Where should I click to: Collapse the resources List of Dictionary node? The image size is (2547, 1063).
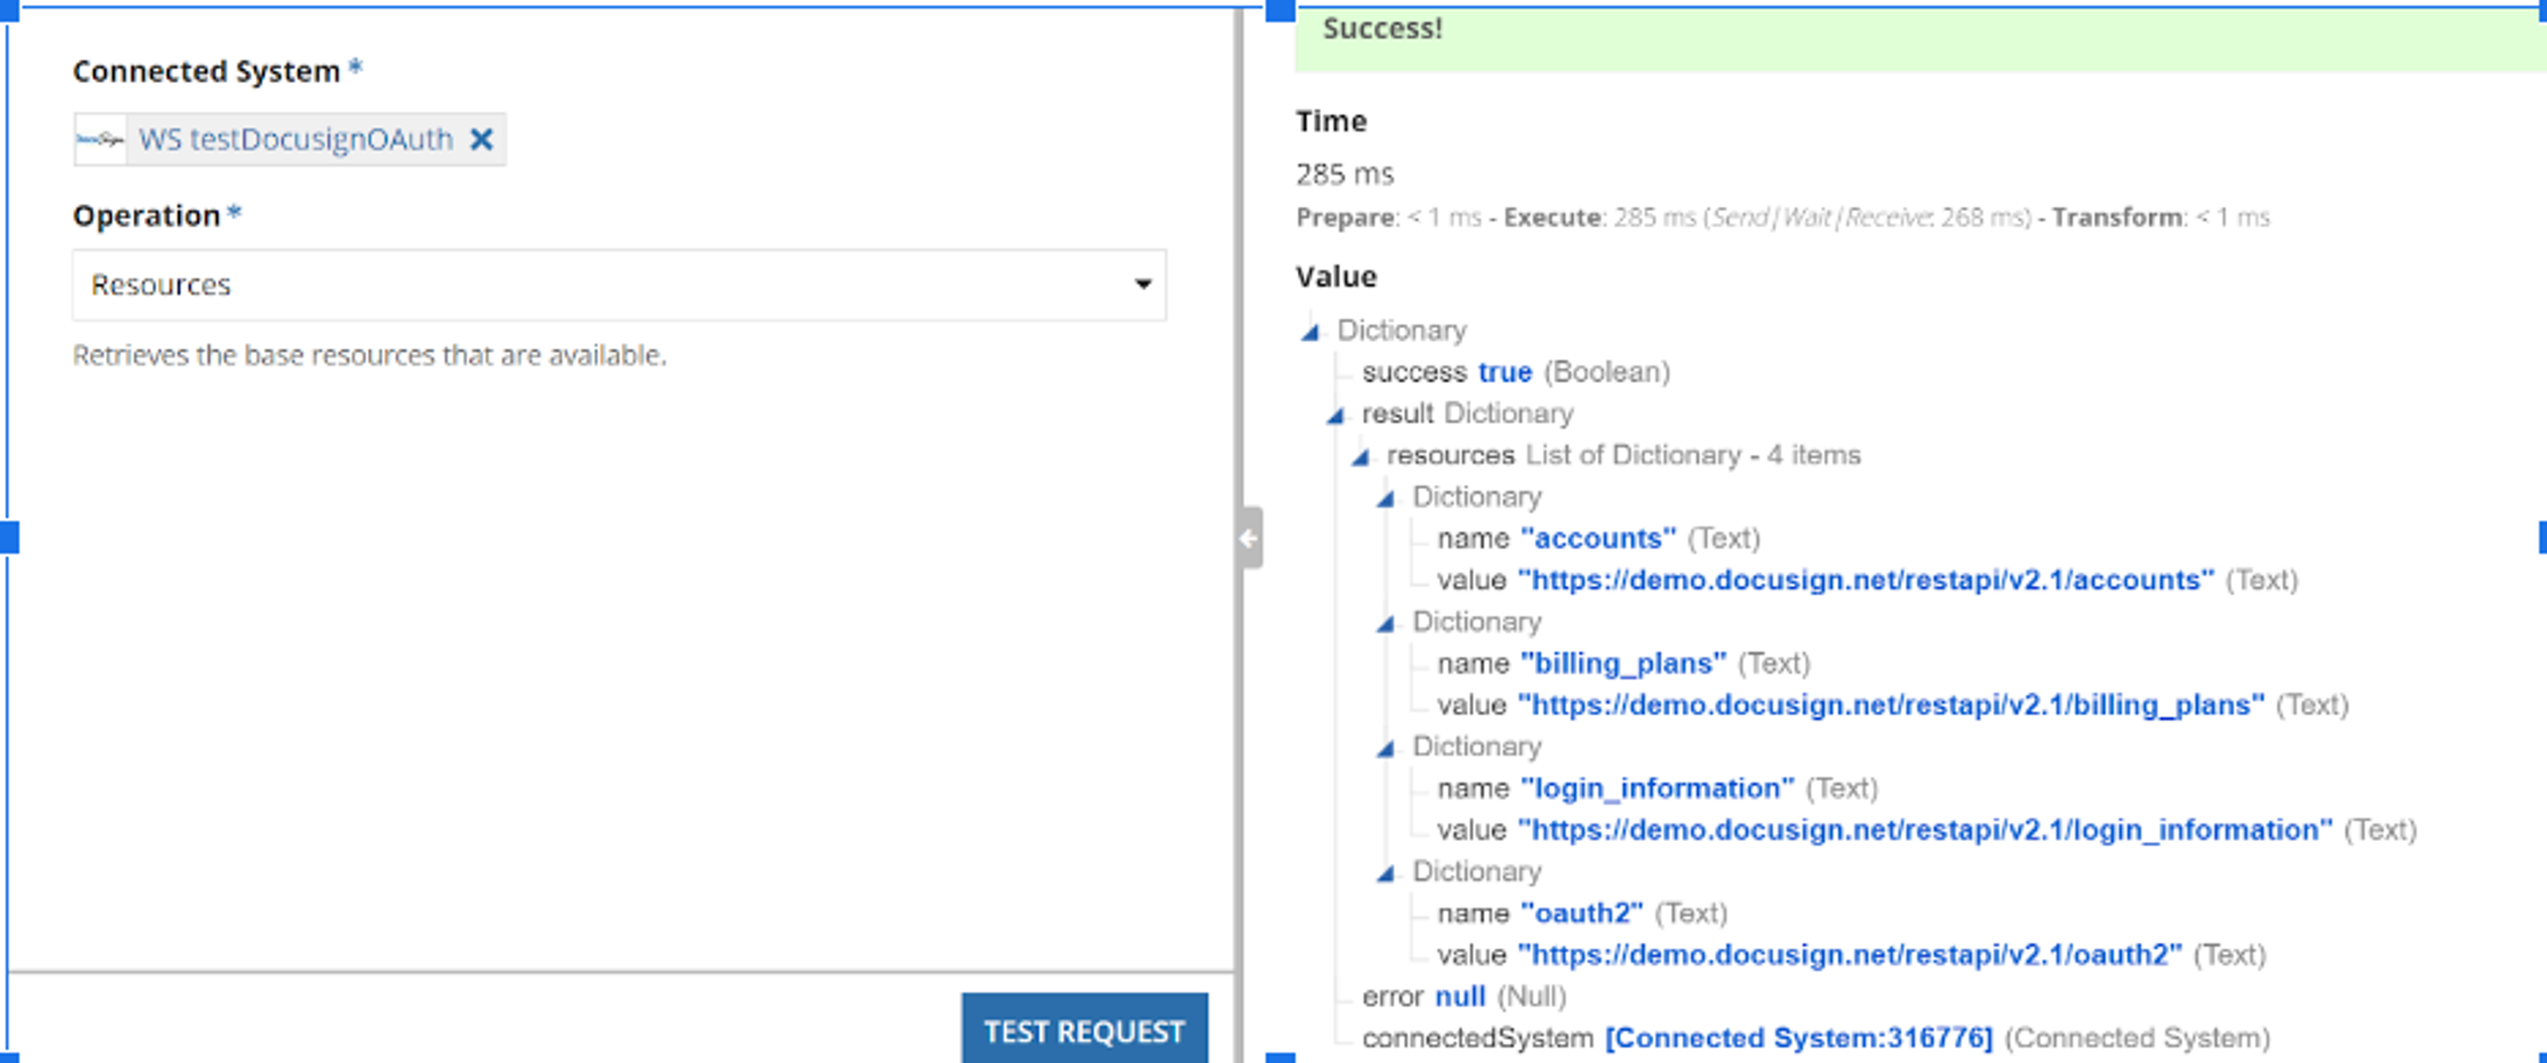tap(1362, 456)
